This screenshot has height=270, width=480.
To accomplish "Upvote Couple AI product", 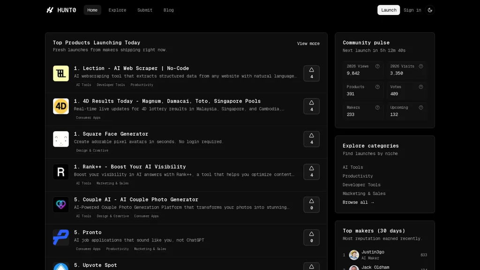I will click(311, 204).
